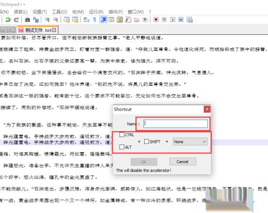Image resolution: width=268 pixels, height=213 pixels.
Task: Tick the SHIFT checkbox
Action: click(146, 142)
